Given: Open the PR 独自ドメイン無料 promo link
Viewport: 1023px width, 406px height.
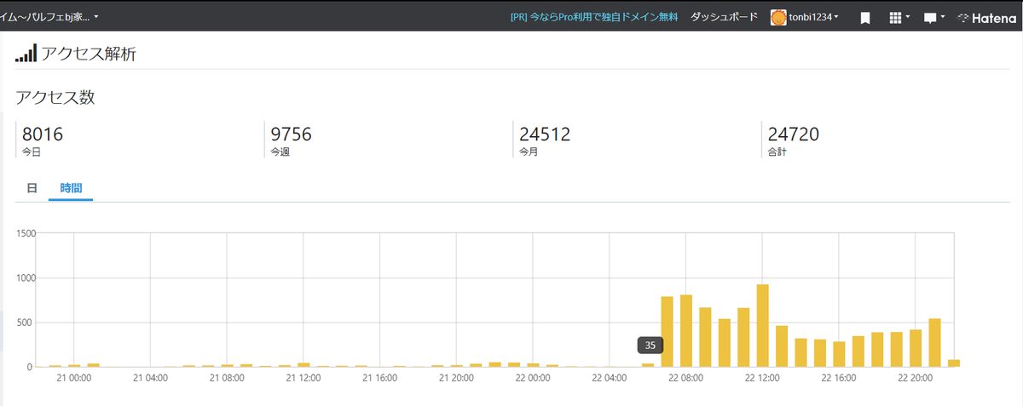Looking at the screenshot, I should 594,17.
